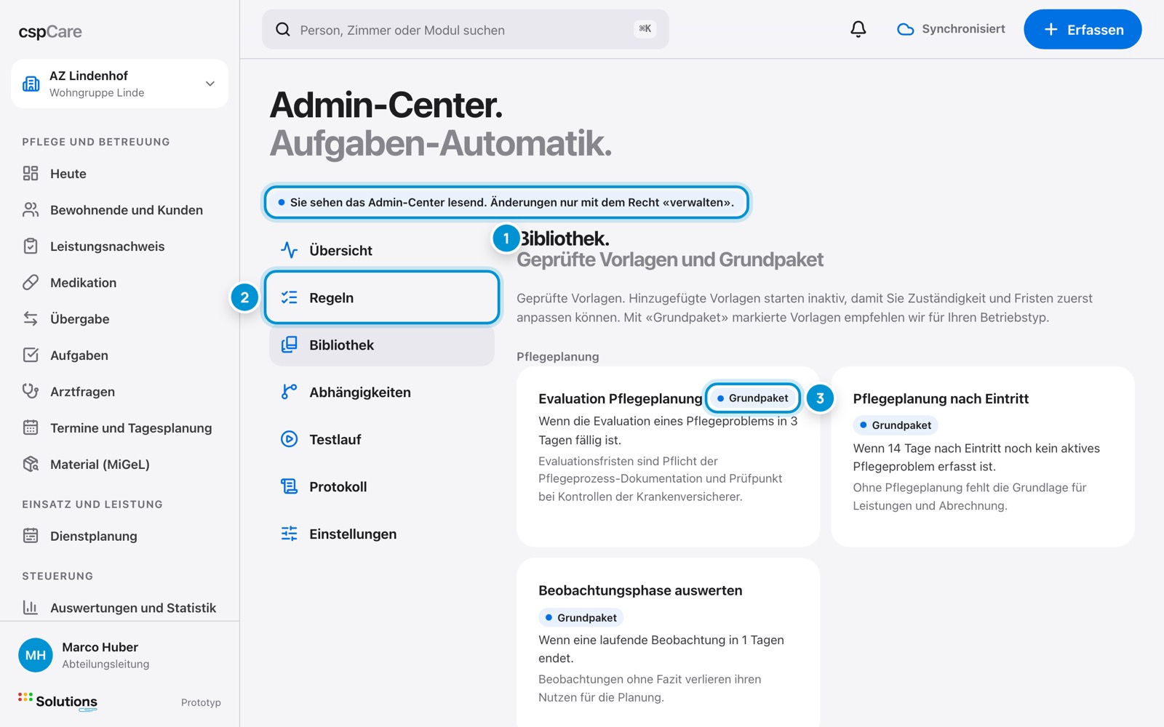Click the Prototyp label in the sidebar footer
The image size is (1164, 727).
[201, 702]
